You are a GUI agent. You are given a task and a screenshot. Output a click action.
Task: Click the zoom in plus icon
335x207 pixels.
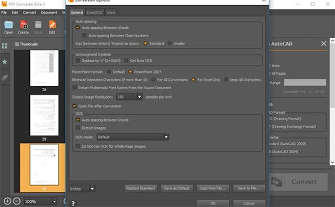point(7,201)
